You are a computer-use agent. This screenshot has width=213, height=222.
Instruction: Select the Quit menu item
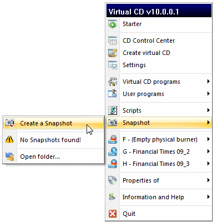click(159, 214)
